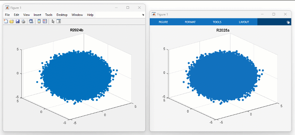Click the dock arrow in R2024b menu bar

point(143,15)
